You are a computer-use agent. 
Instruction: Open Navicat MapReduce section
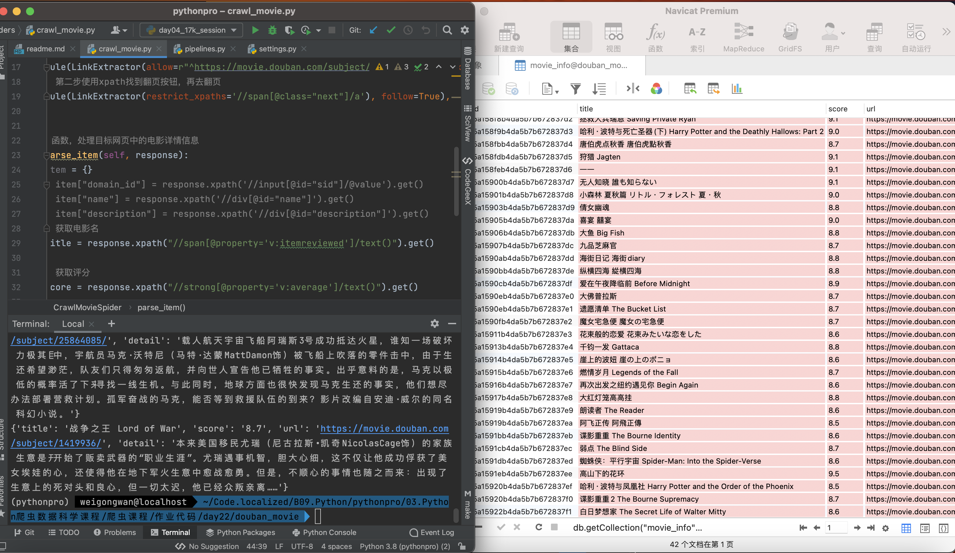[744, 37]
